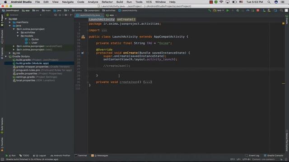Click the Search Everywhere magnifier in toolbar
Viewport: 289px width, 162px height.
(x=281, y=10)
